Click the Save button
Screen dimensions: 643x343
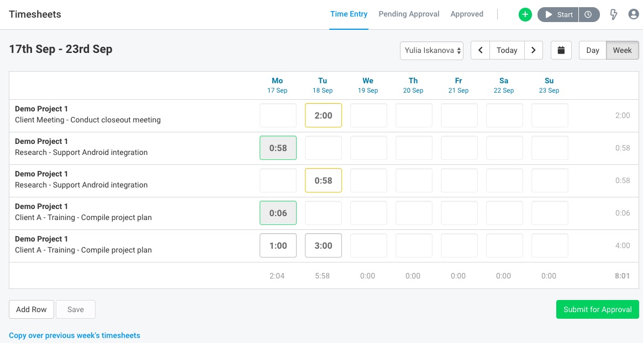[76, 309]
